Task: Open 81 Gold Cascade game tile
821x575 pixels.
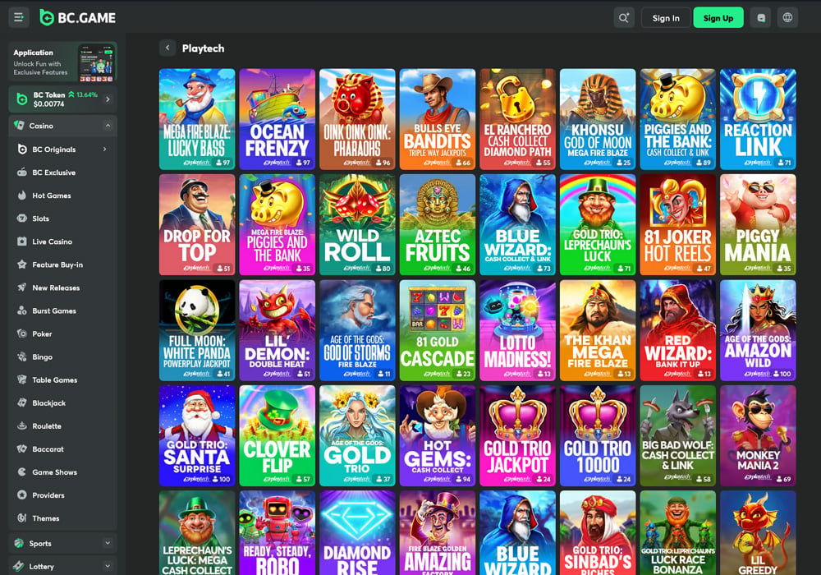Action: tap(438, 330)
